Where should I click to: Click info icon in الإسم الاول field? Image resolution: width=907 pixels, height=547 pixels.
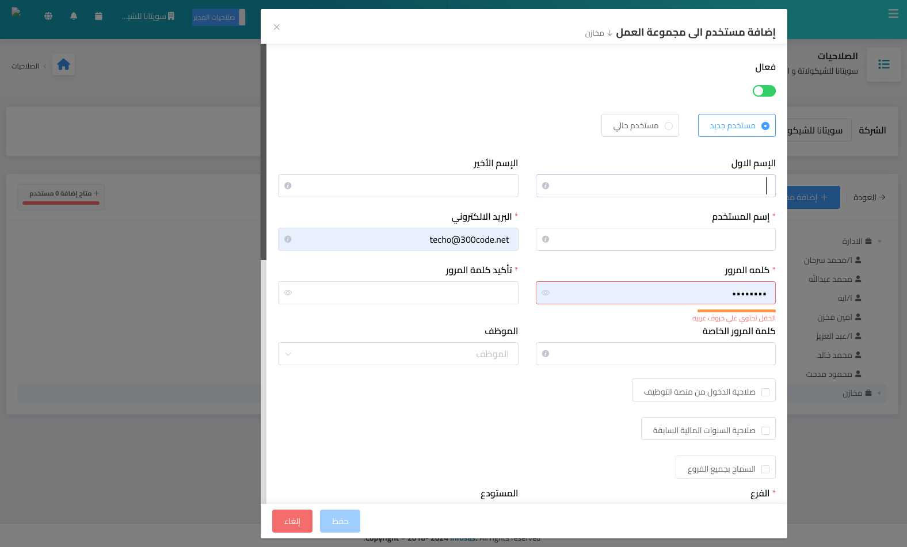[546, 186]
